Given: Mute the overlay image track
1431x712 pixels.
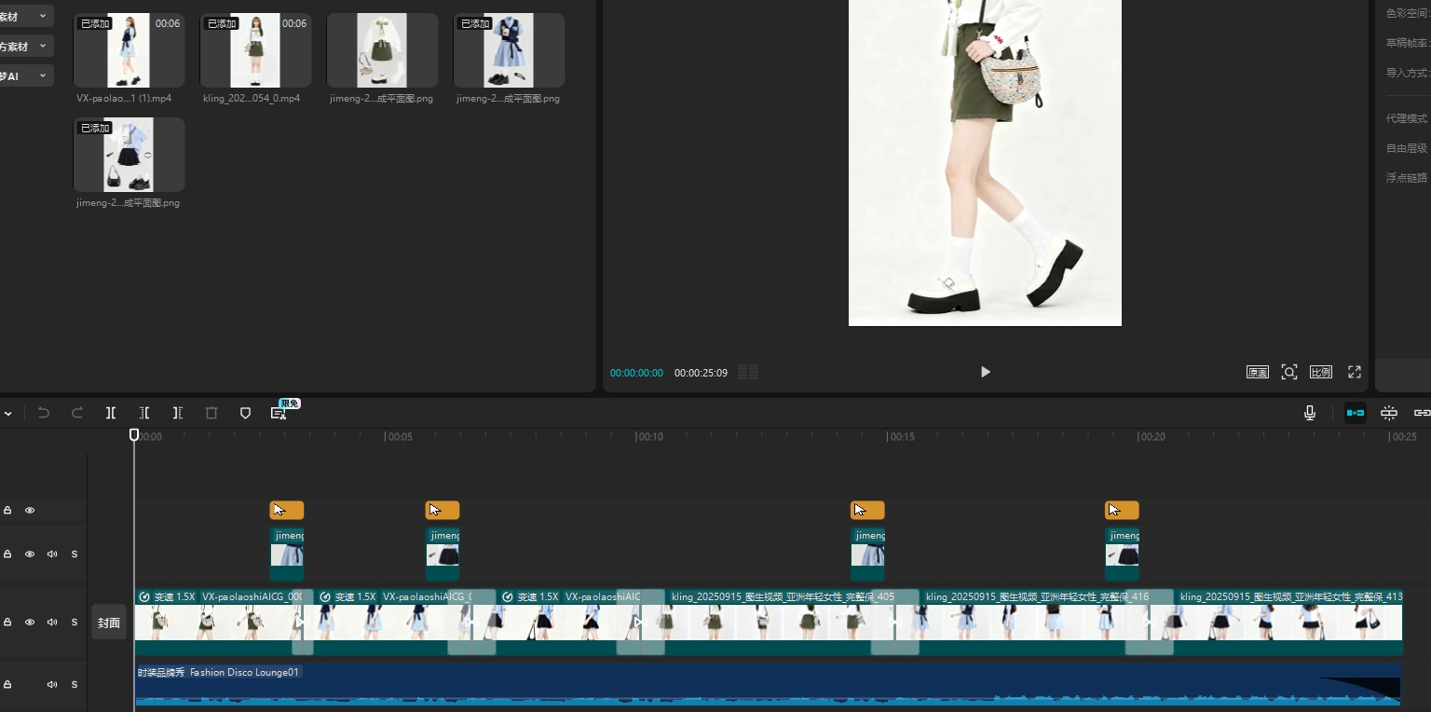Looking at the screenshot, I should (52, 555).
